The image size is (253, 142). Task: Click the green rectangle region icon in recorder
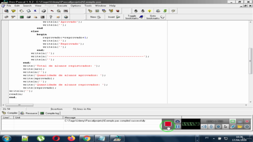coord(233,121)
